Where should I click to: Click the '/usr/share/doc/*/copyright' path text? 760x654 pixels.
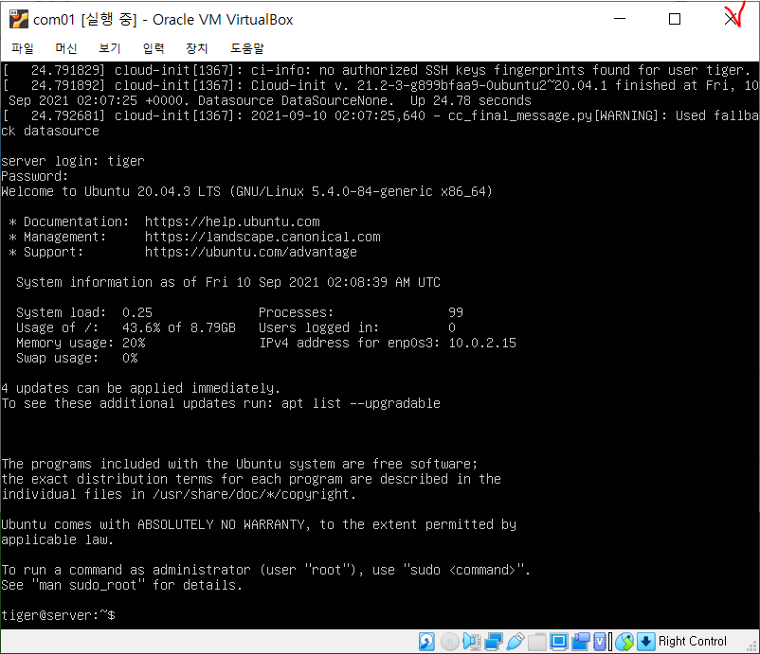(x=250, y=494)
